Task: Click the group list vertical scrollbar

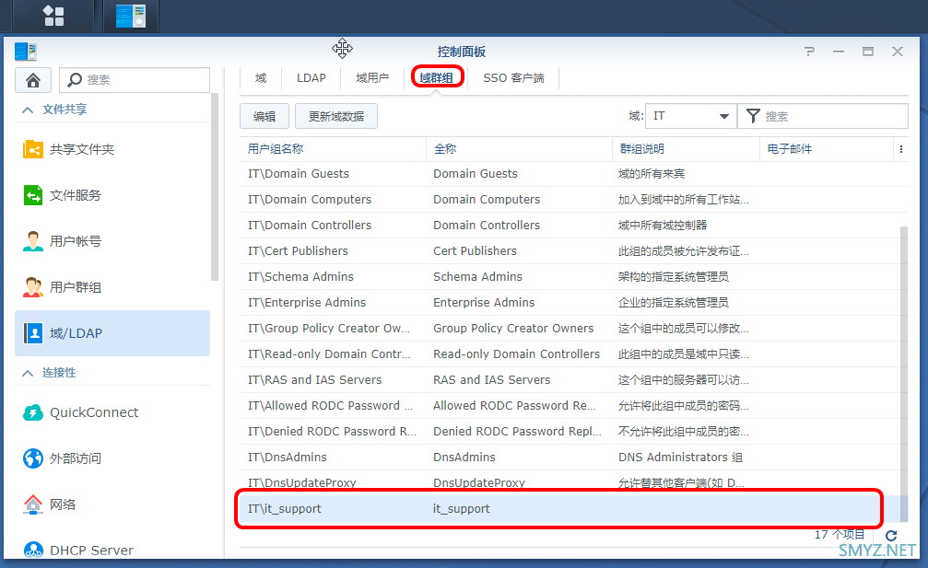Action: (904, 372)
